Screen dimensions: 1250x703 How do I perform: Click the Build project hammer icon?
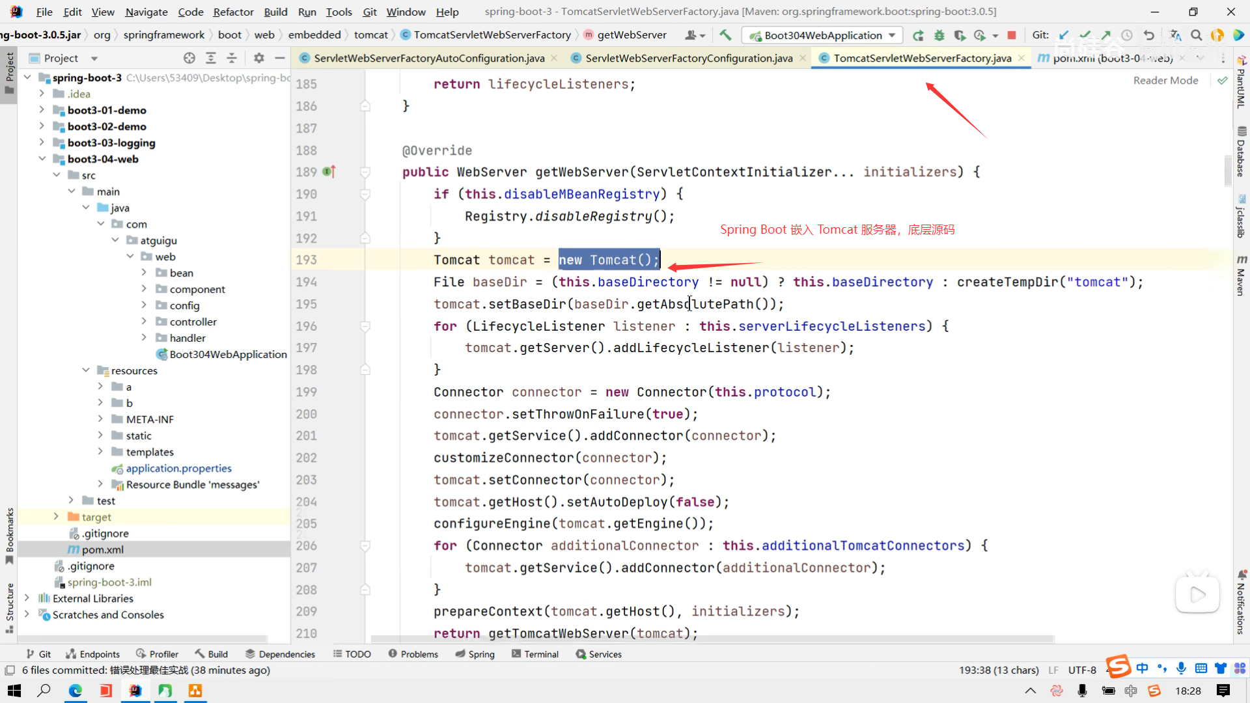click(x=725, y=35)
